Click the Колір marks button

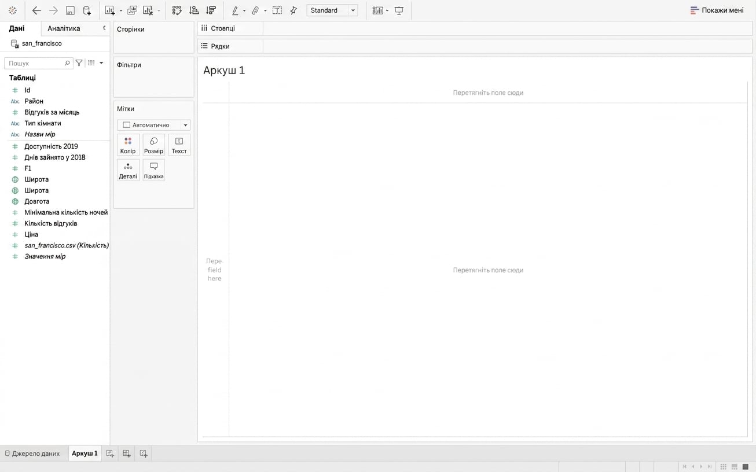click(128, 145)
